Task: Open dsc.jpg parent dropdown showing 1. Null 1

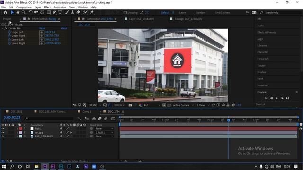Action: pos(104,132)
